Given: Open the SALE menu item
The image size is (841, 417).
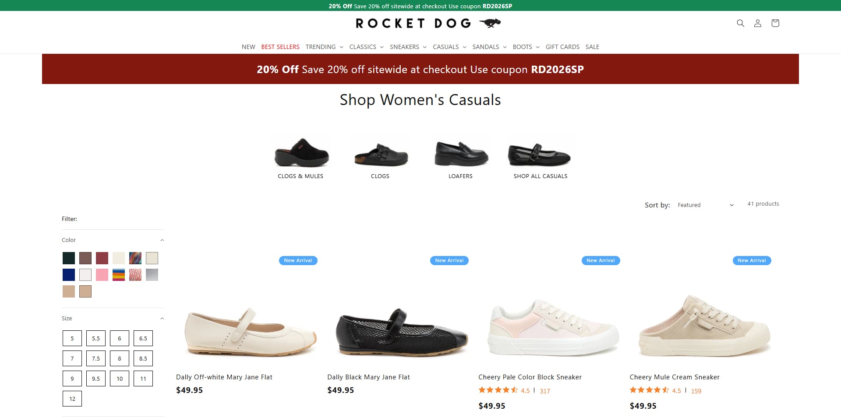Looking at the screenshot, I should pyautogui.click(x=592, y=47).
